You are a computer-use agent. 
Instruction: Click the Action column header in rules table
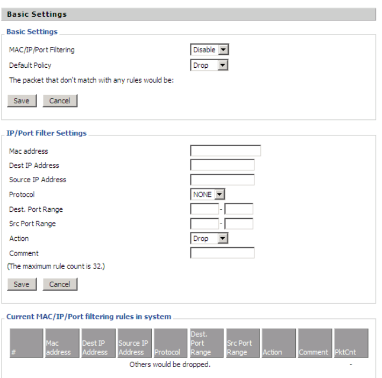[x=279, y=343]
